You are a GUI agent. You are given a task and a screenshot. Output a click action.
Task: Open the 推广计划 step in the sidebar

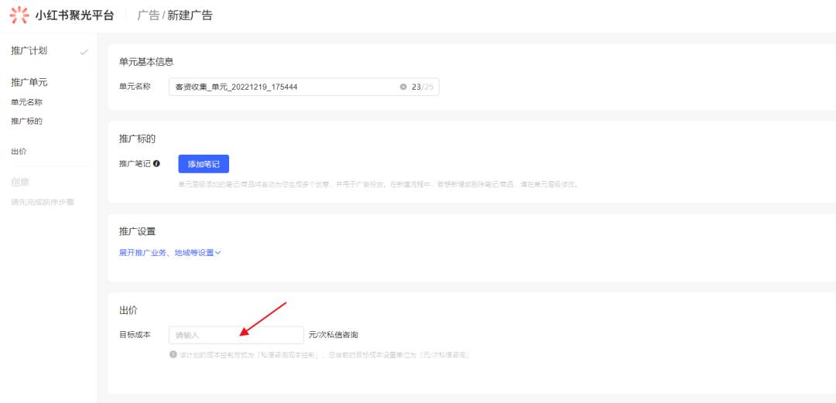pyautogui.click(x=29, y=51)
